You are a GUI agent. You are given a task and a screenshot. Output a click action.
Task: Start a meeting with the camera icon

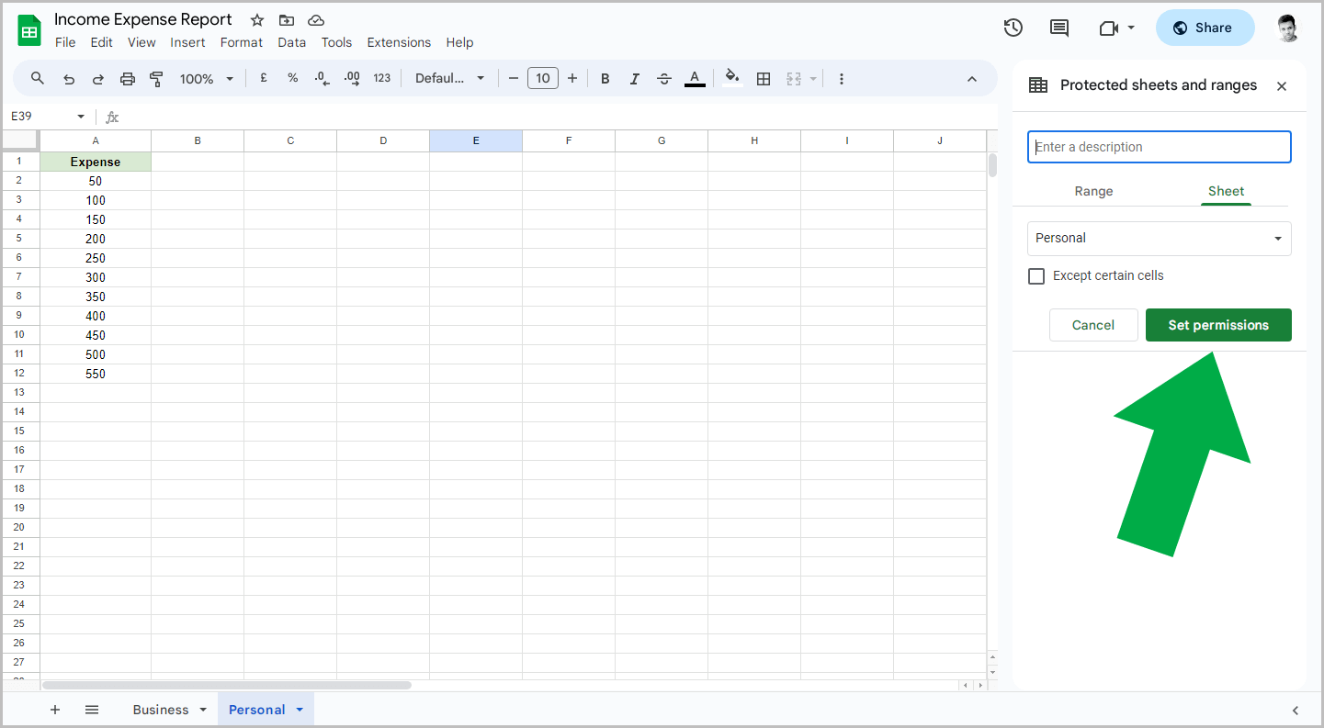pos(1108,28)
